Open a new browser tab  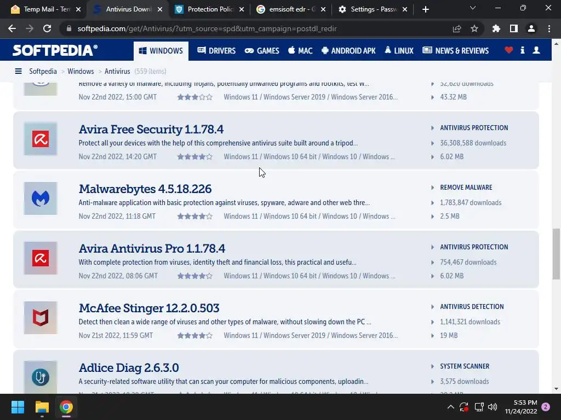(425, 10)
